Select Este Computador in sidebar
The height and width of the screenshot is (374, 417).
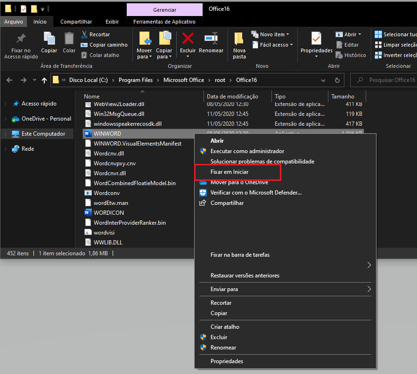39,134
